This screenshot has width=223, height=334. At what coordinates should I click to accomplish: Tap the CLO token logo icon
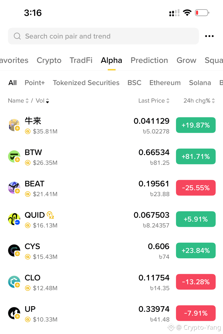click(14, 282)
